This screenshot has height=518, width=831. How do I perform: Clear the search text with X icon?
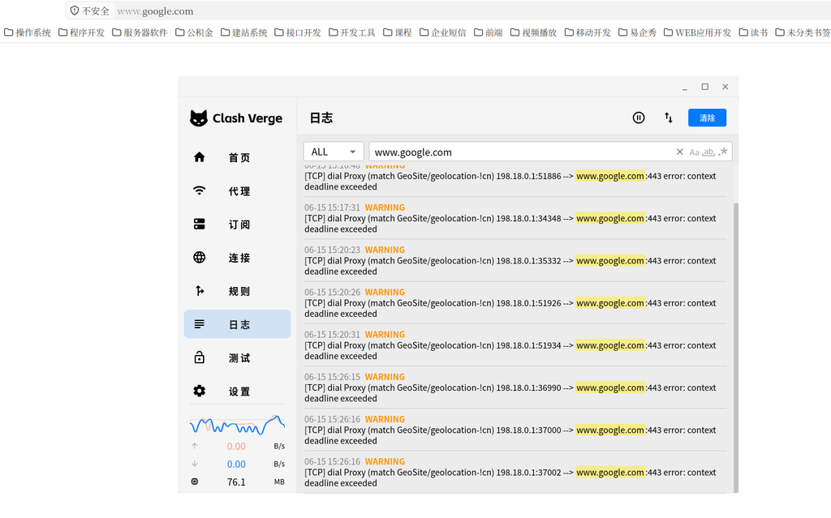(680, 152)
